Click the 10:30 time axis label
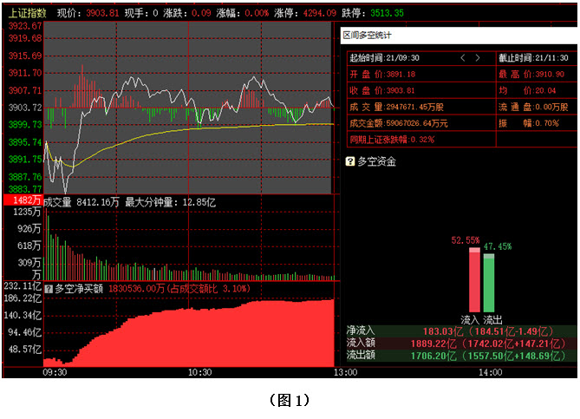 199,372
